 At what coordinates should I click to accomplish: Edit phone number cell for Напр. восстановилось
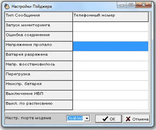111,66
